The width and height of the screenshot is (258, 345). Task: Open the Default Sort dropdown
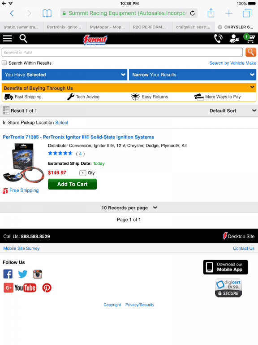232,111
